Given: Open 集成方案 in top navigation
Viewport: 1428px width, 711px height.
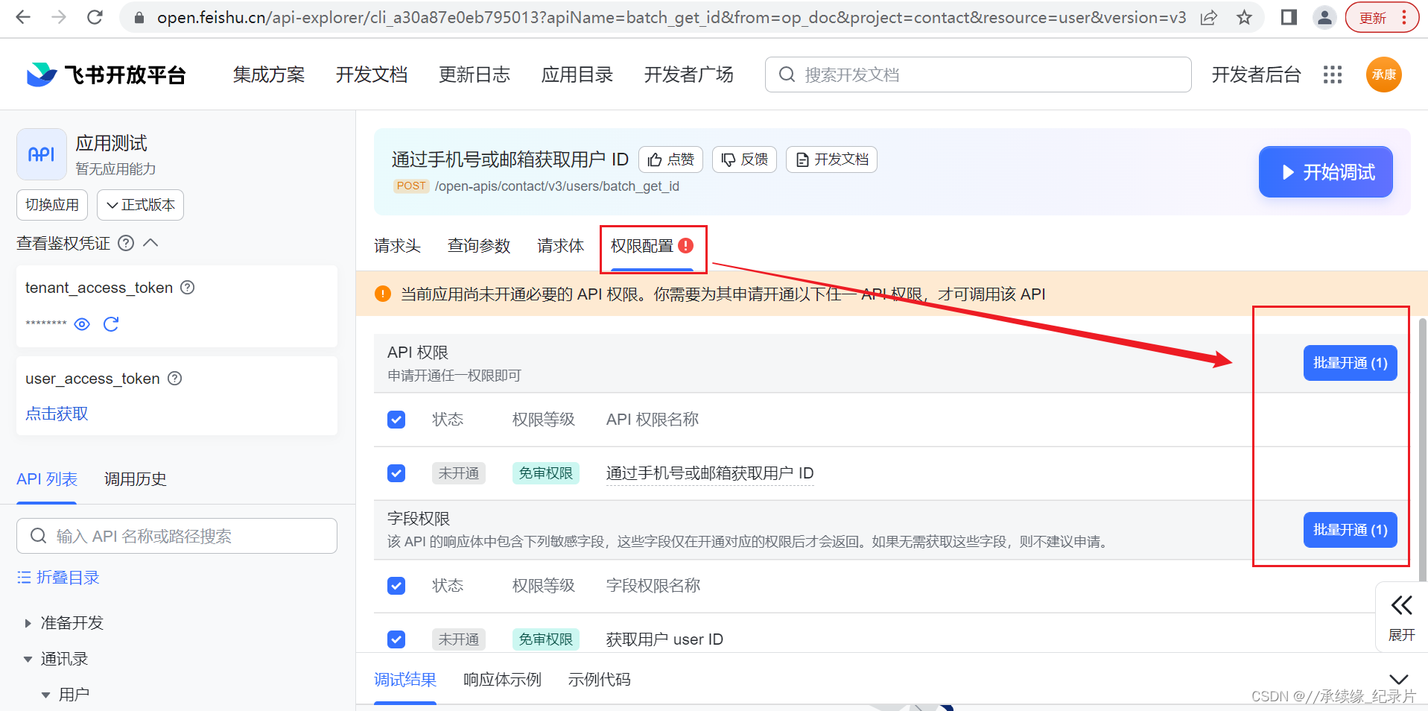Looking at the screenshot, I should pos(269,75).
